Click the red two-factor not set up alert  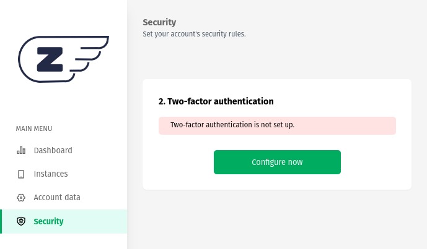pyautogui.click(x=277, y=125)
